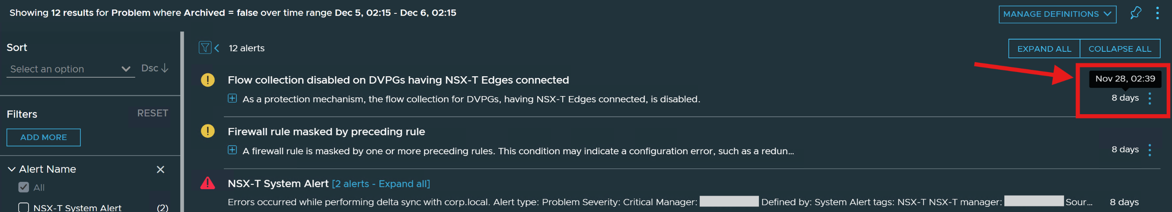Open actions menu for Flow collection alert
The image size is (1172, 212).
coord(1150,99)
